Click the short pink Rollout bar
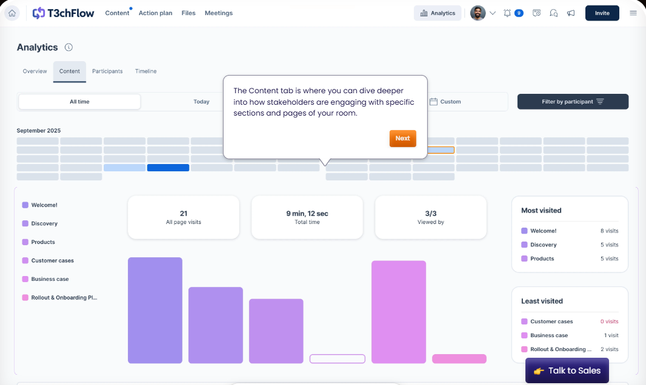The width and height of the screenshot is (646, 385). (459, 359)
